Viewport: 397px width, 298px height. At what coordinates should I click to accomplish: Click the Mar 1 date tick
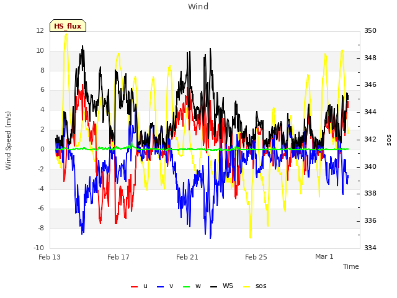(x=324, y=256)
